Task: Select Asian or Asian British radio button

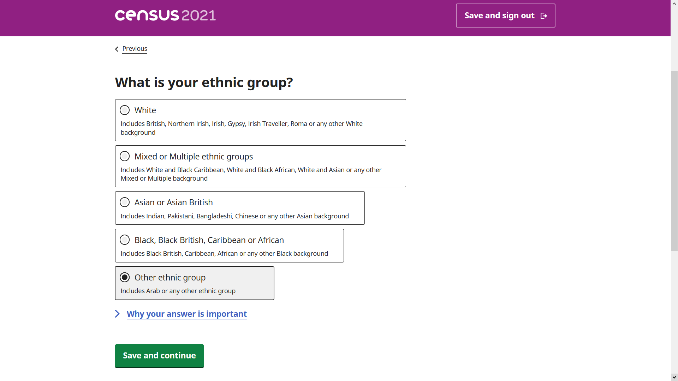Action: coord(125,202)
